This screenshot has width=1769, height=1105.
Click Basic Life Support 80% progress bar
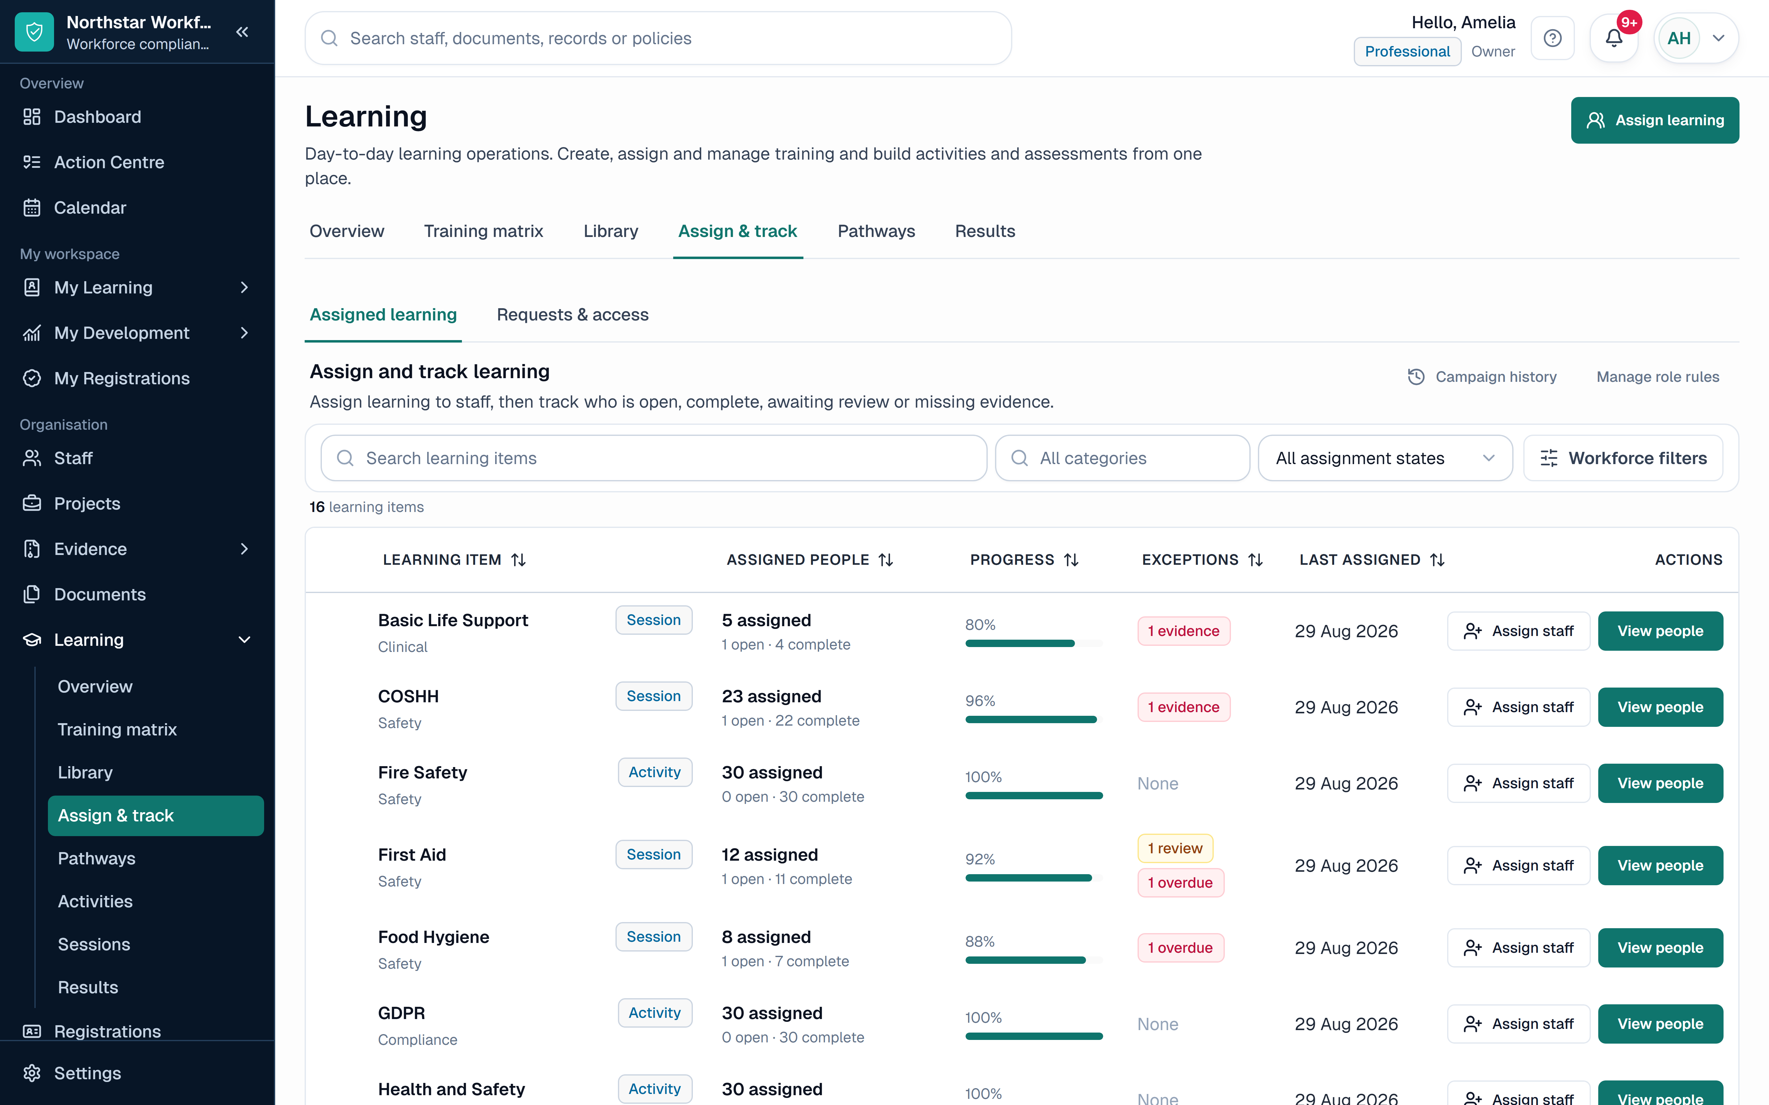pos(1034,643)
